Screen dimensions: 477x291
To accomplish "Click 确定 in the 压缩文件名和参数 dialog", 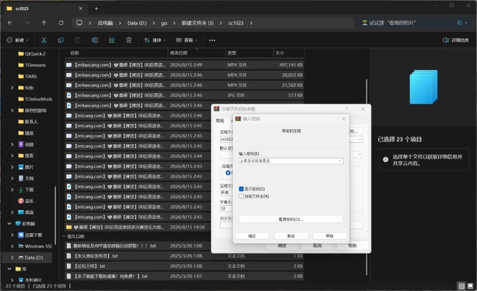I will [282, 246].
